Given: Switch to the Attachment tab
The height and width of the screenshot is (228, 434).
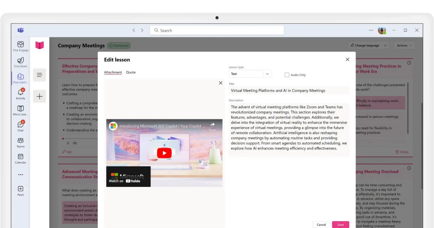Looking at the screenshot, I should click(x=113, y=72).
